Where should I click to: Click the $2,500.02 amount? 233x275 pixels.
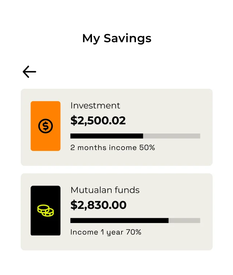(98, 121)
